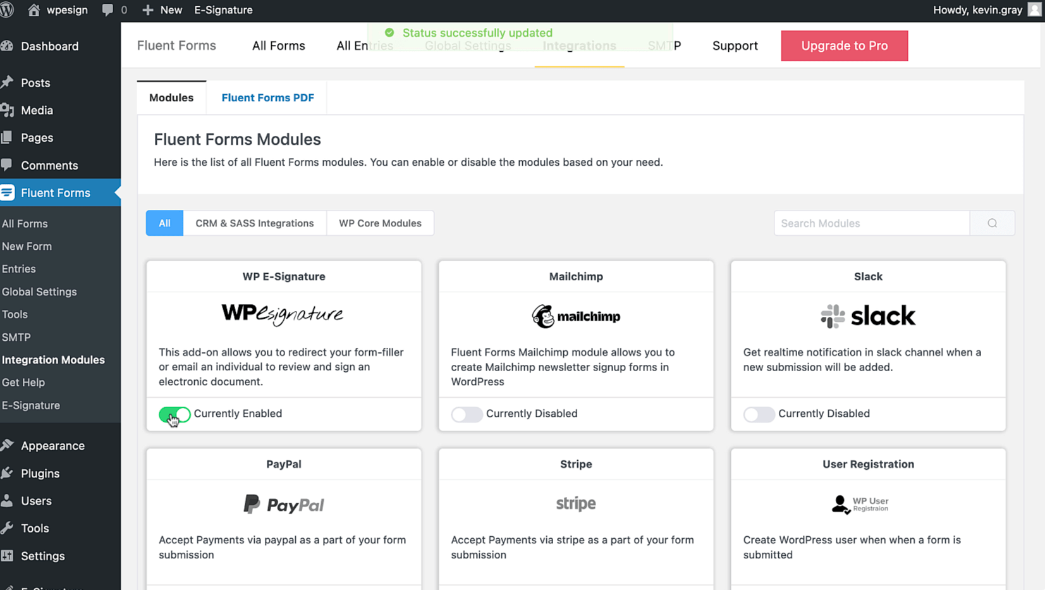The height and width of the screenshot is (590, 1045).
Task: Disable the WP E-Signature module
Action: (175, 414)
